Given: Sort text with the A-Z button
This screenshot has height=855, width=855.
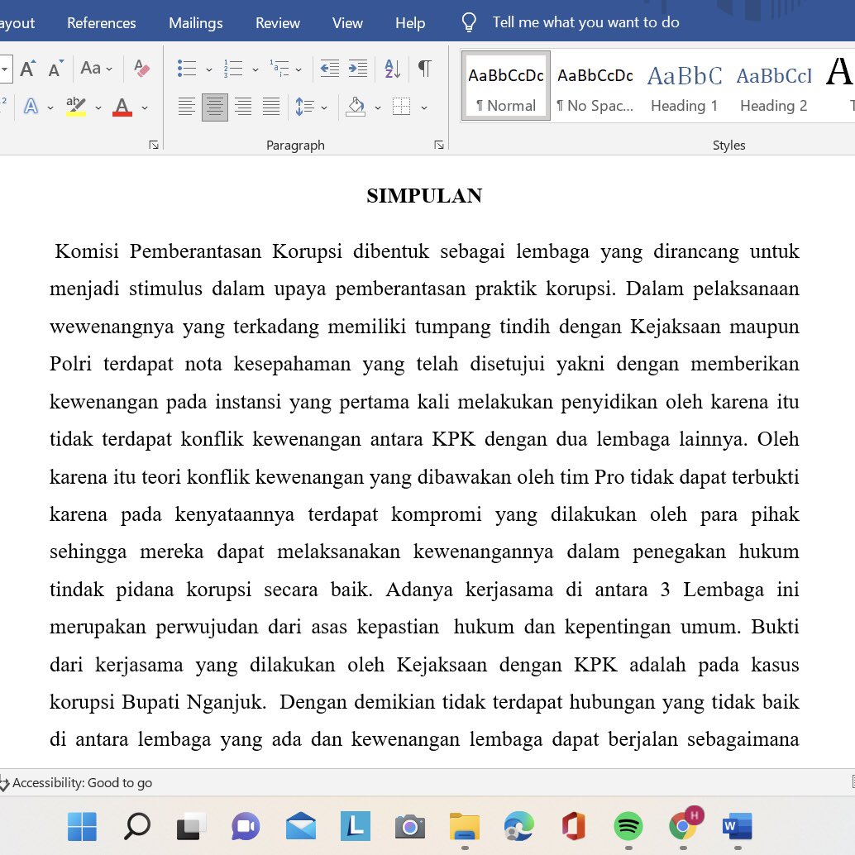Looking at the screenshot, I should (392, 69).
